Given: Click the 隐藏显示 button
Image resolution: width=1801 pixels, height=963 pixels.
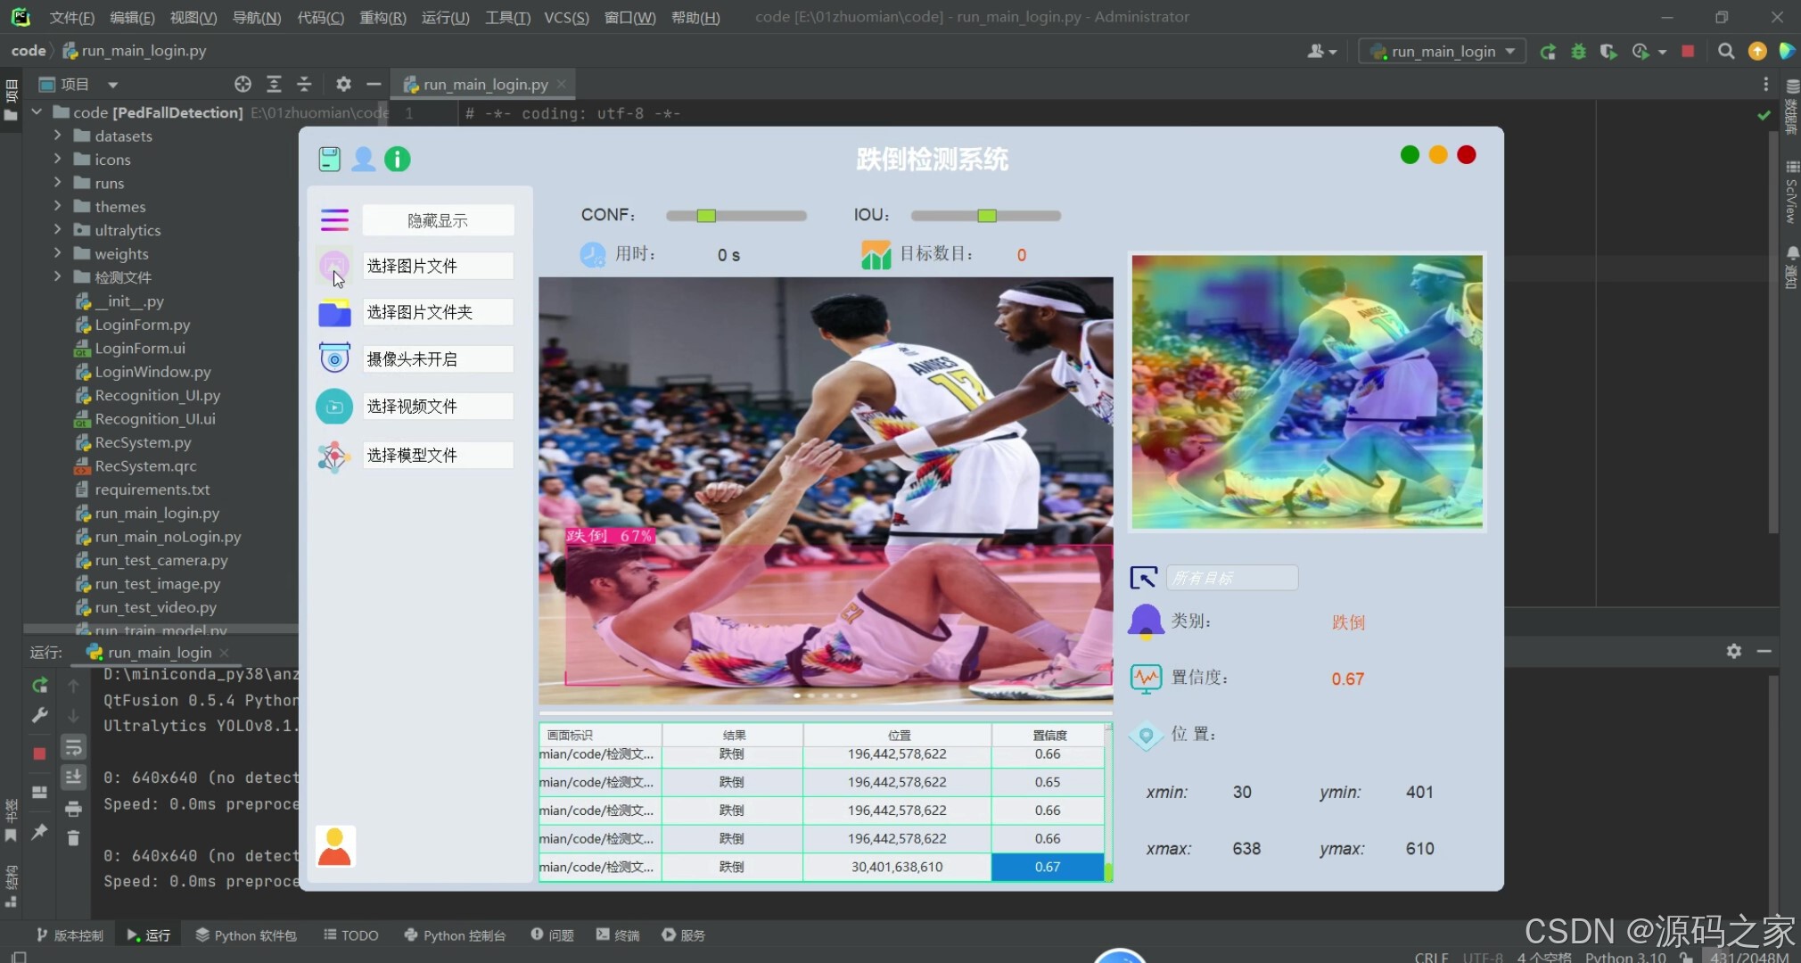Looking at the screenshot, I should (437, 220).
